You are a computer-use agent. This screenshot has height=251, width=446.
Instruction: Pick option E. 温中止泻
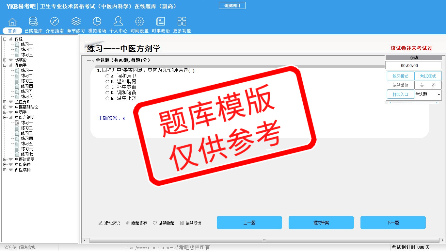click(107, 98)
